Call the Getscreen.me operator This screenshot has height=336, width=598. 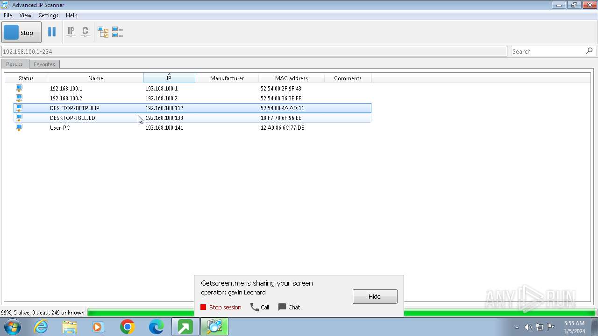[x=260, y=307]
